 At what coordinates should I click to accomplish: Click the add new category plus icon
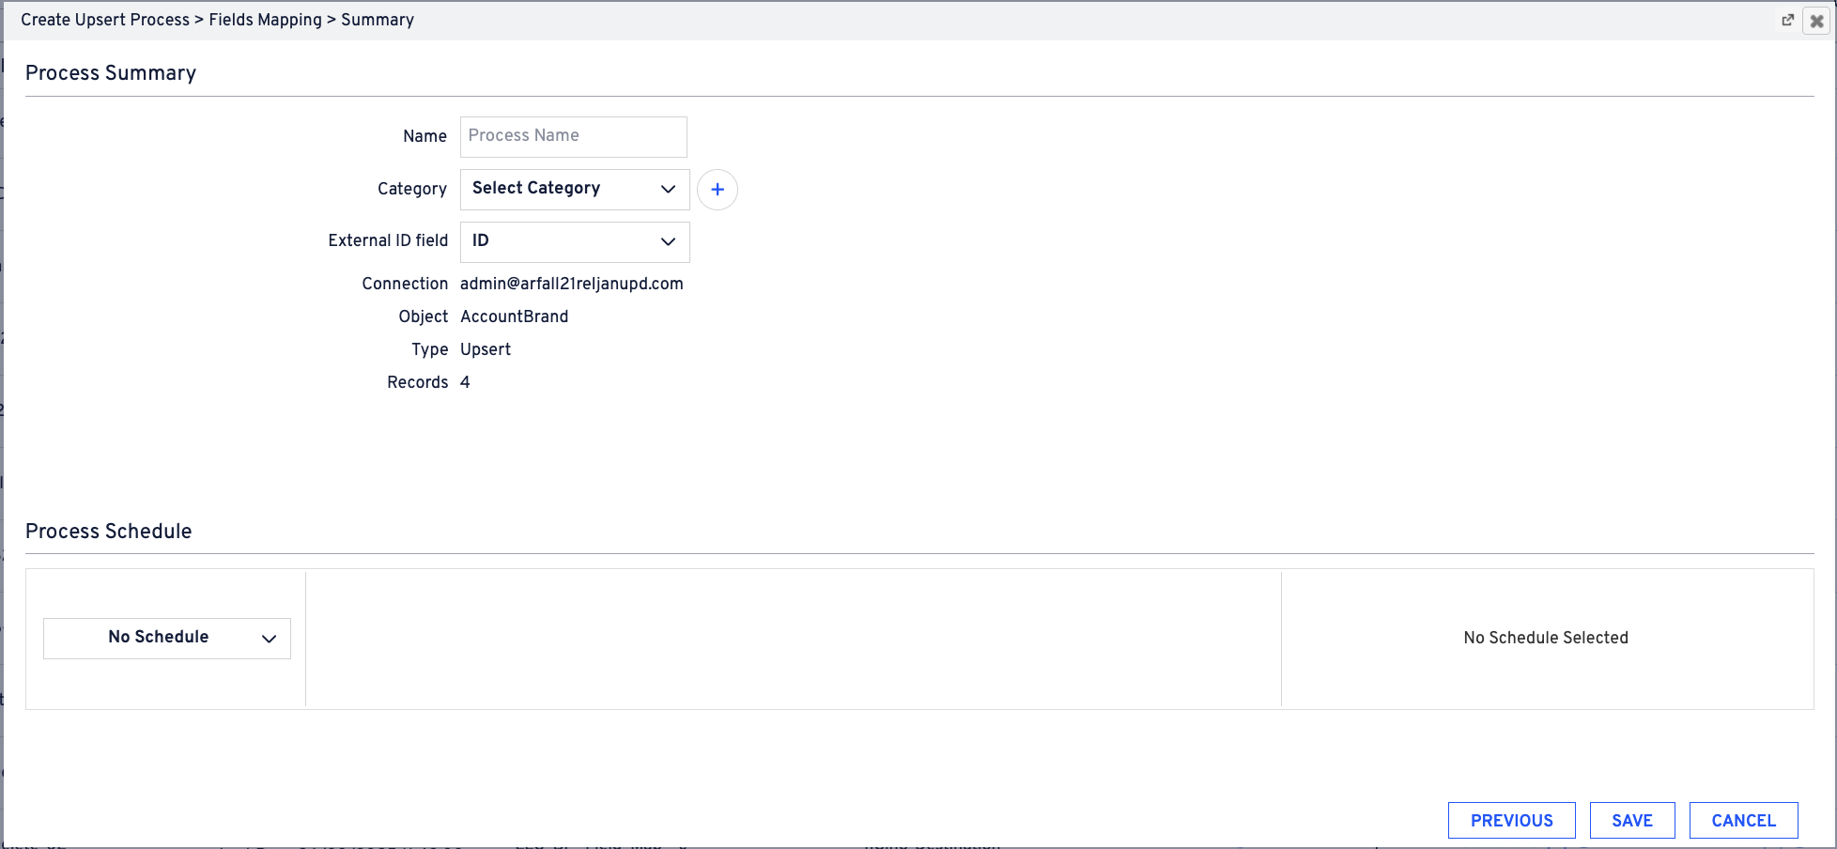click(718, 189)
